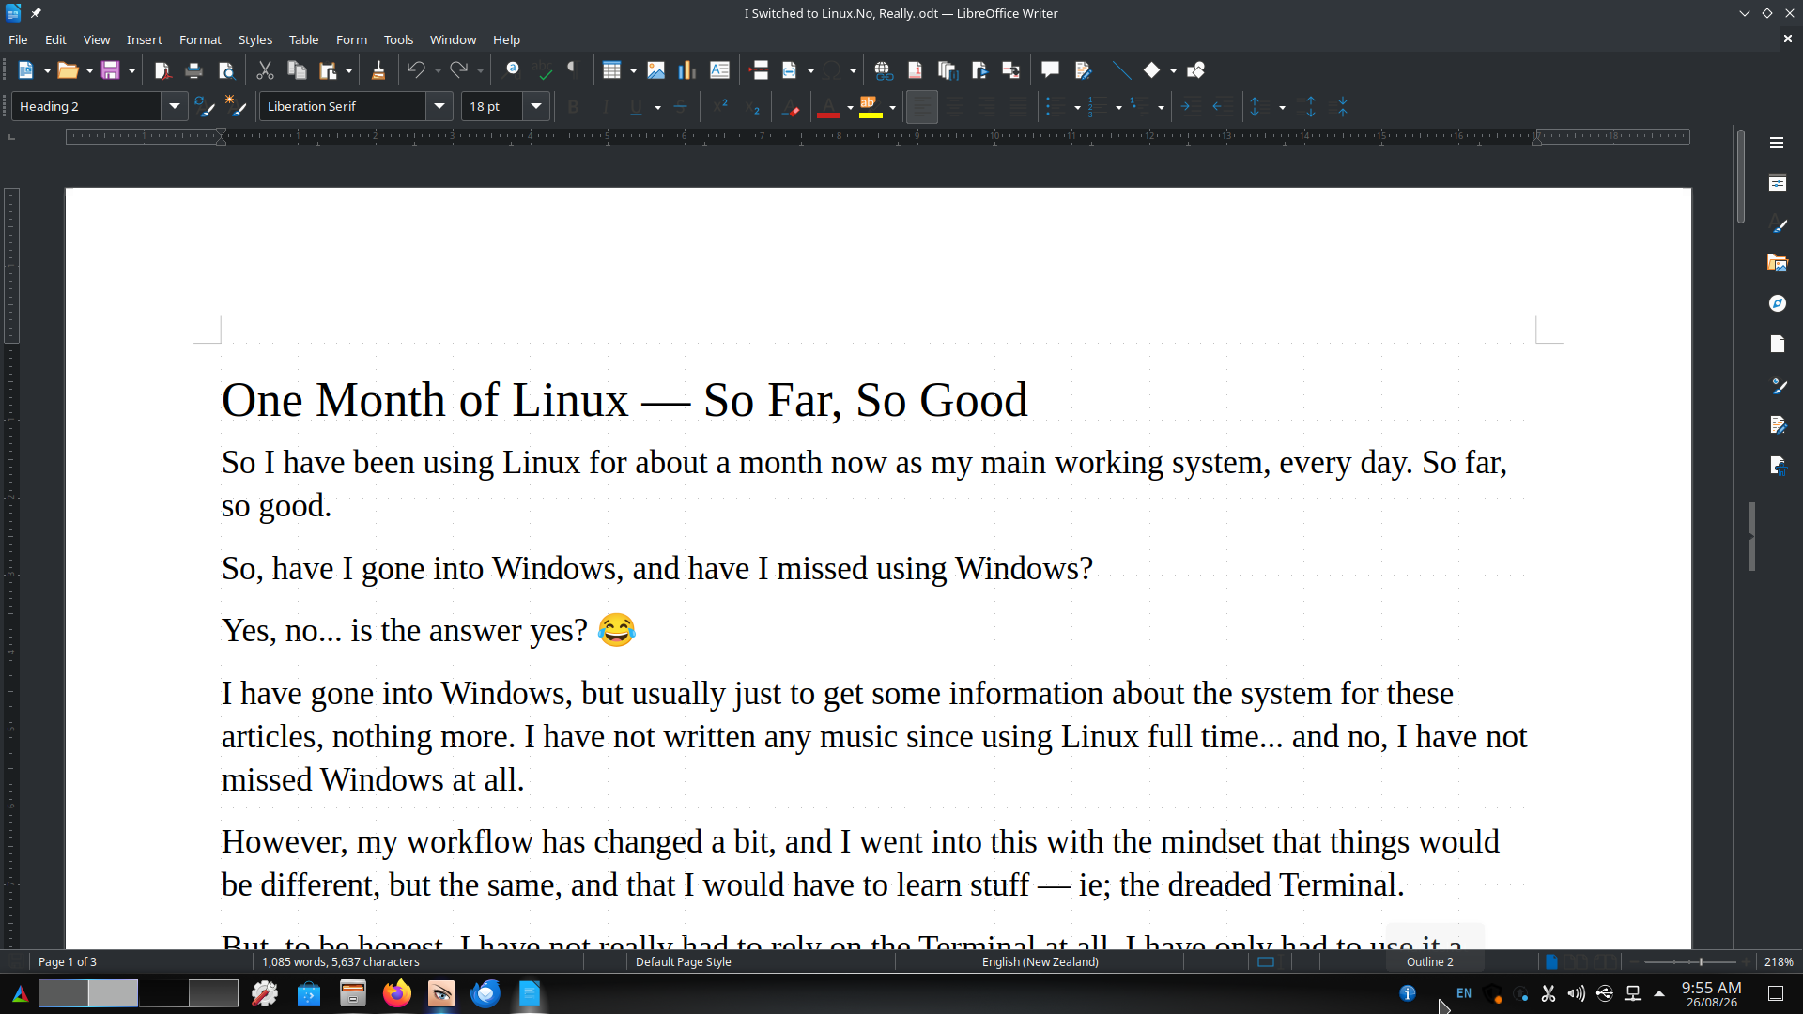Viewport: 1803px width, 1014px height.
Task: Expand the insert table dropdown arrow
Action: pos(633,71)
